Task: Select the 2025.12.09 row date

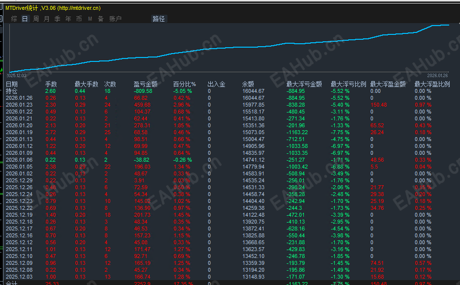Action: tap(19, 263)
